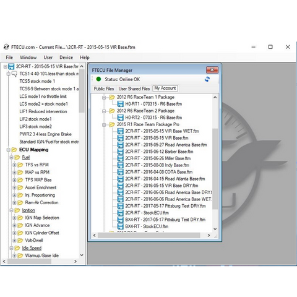This screenshot has height=297, width=297.
Task: Collapse the Ignition tree branch
Action: pos(11,210)
